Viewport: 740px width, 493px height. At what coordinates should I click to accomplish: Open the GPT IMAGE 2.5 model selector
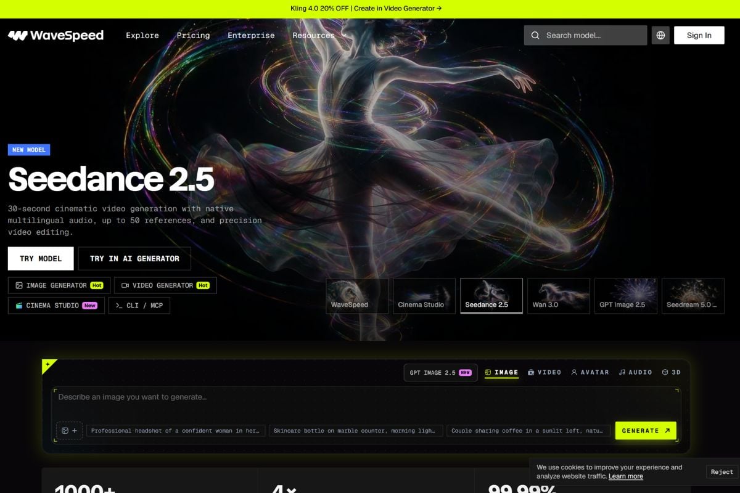[x=440, y=373]
